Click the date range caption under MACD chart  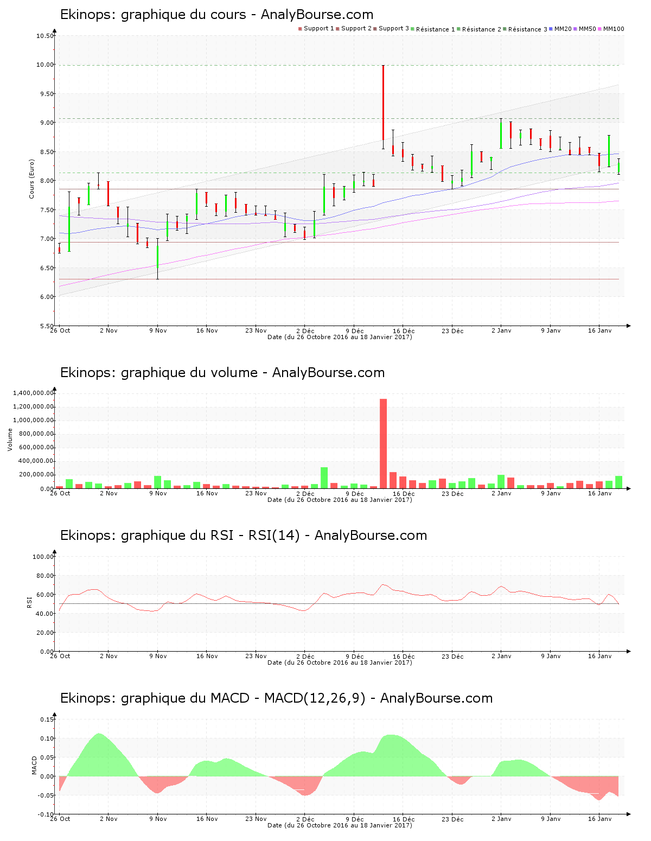click(340, 825)
